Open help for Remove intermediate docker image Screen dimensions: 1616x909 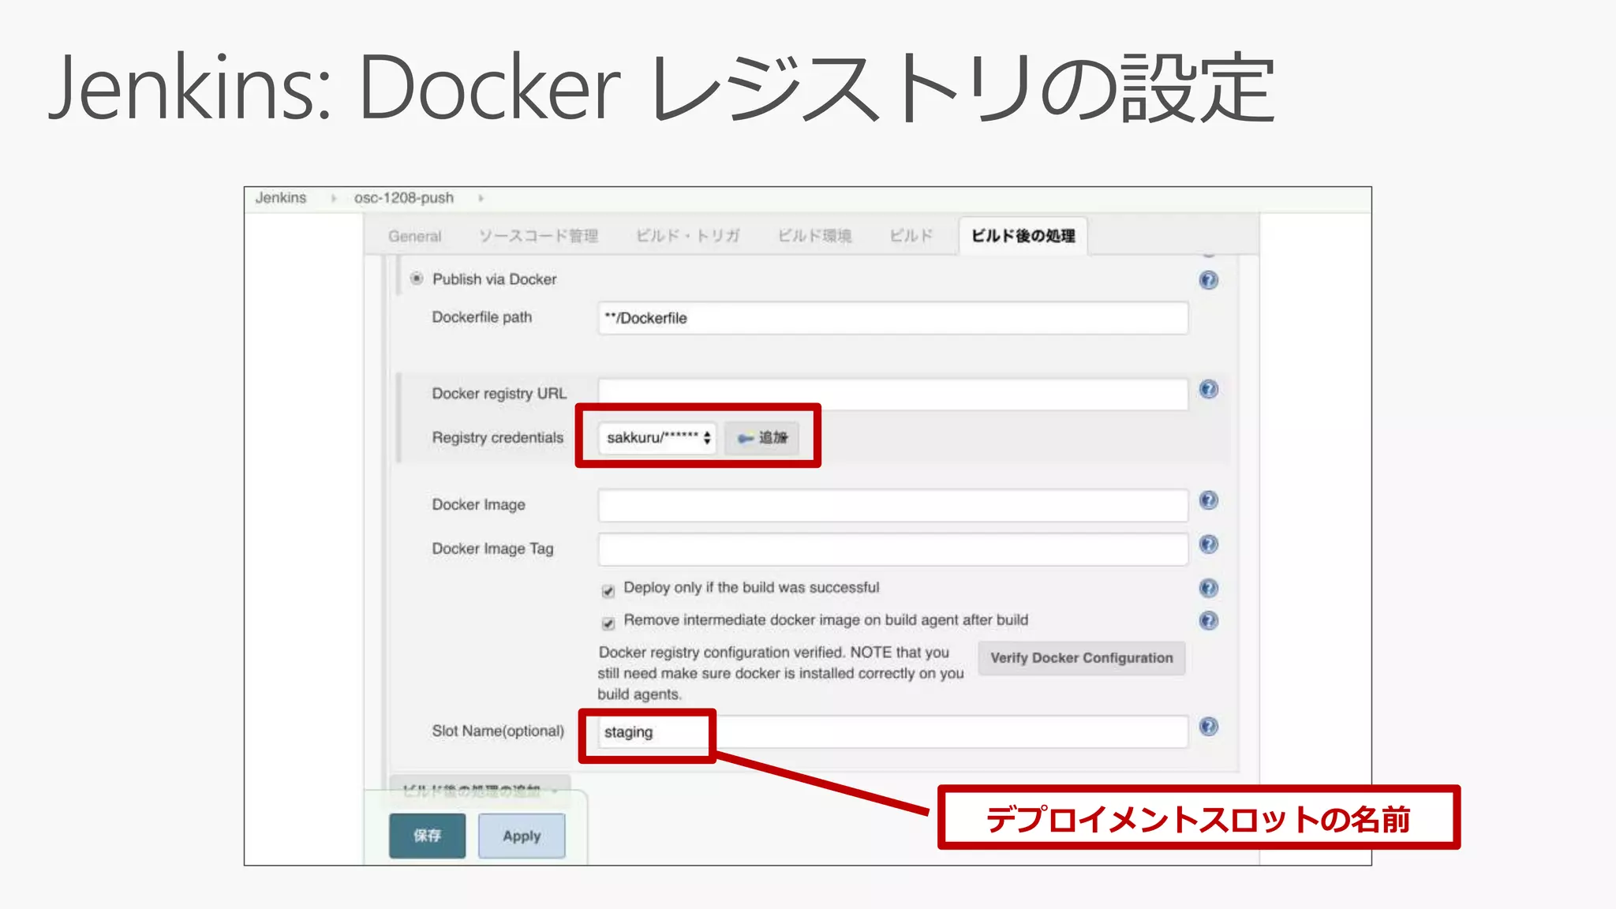1208,620
